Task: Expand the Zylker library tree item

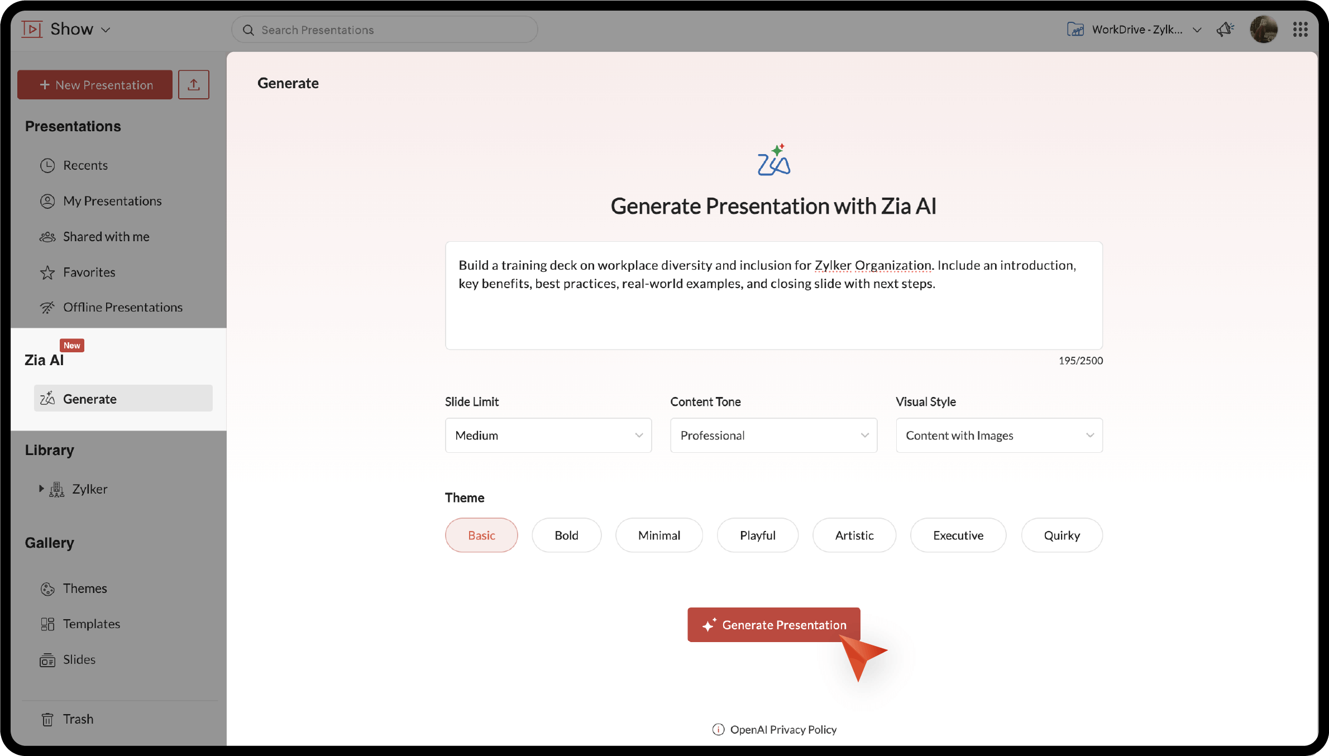Action: [41, 489]
